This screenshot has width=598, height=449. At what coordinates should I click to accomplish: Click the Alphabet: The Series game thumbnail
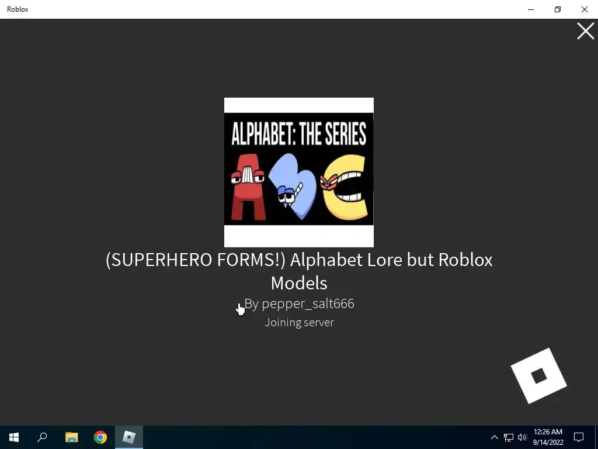pos(298,172)
